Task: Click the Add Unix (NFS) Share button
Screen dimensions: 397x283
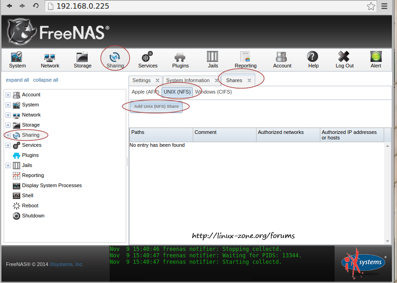Action: pyautogui.click(x=156, y=106)
